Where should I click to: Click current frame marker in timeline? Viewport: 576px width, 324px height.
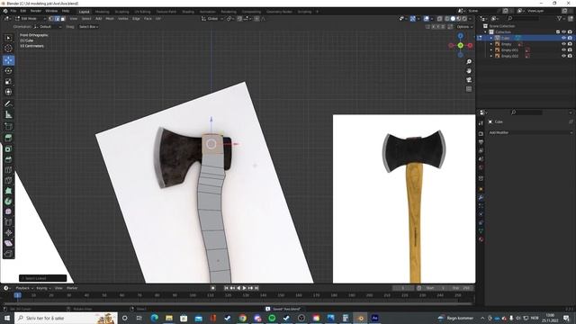tap(17, 295)
